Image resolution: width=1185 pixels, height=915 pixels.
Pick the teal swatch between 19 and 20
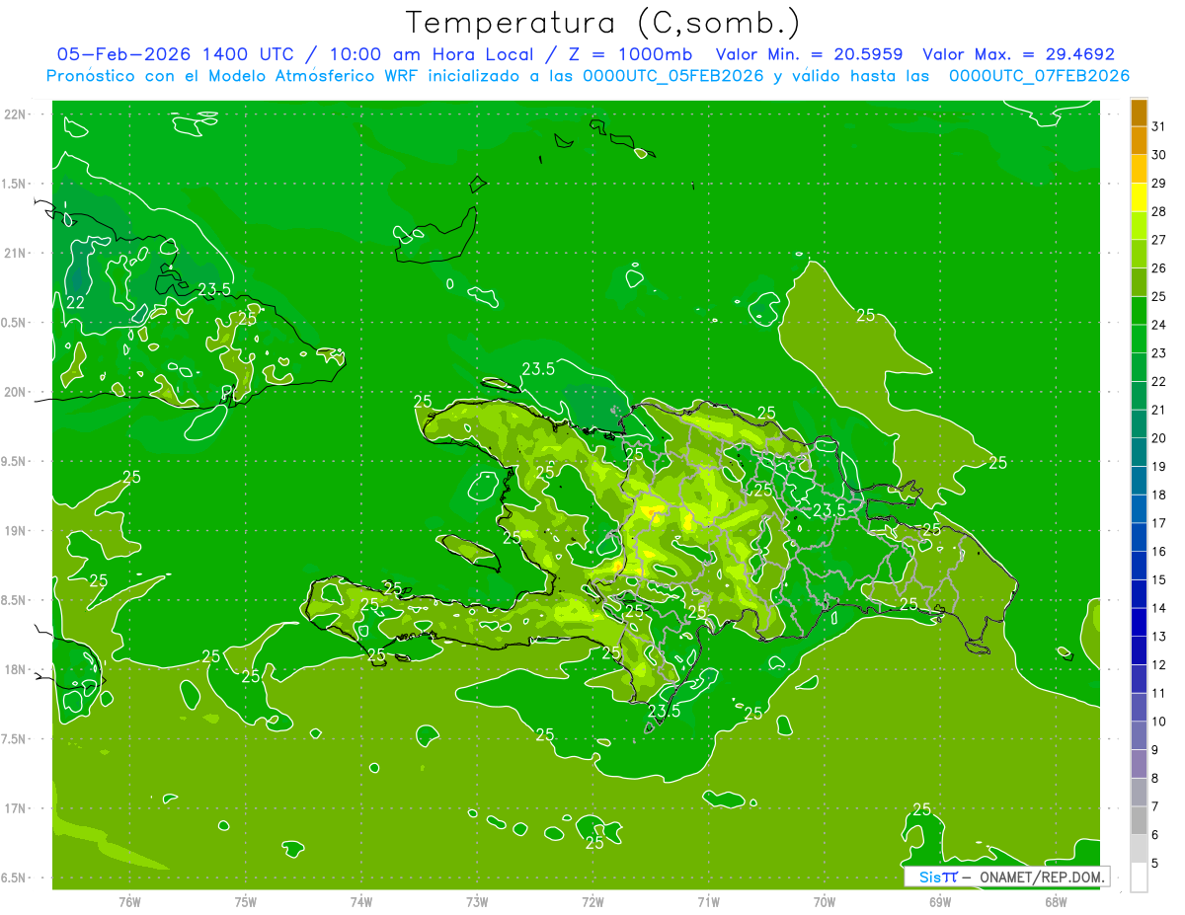pos(1139,452)
